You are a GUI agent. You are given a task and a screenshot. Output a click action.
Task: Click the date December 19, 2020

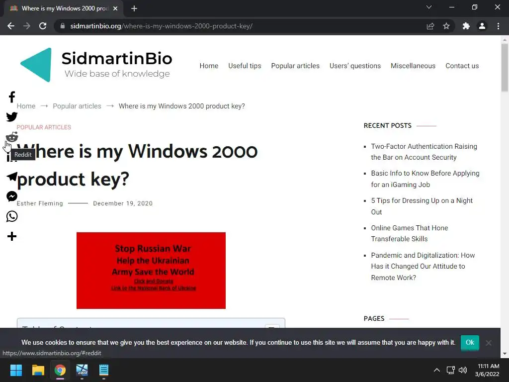coord(123,203)
